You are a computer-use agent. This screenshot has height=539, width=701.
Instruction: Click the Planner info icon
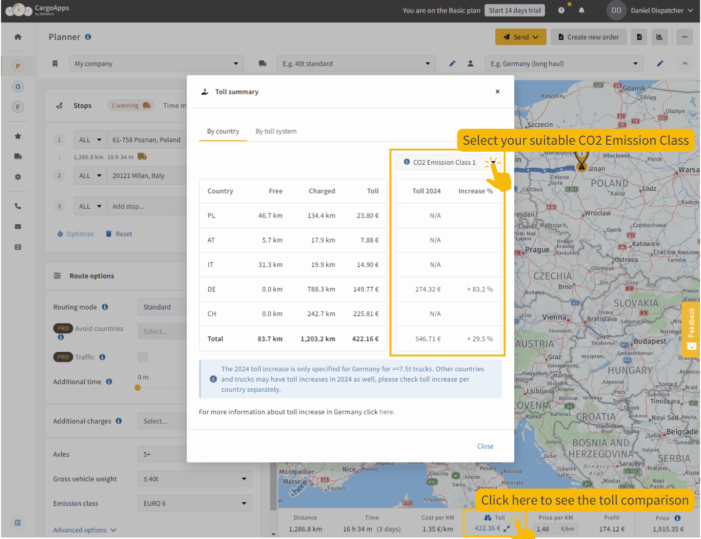88,37
